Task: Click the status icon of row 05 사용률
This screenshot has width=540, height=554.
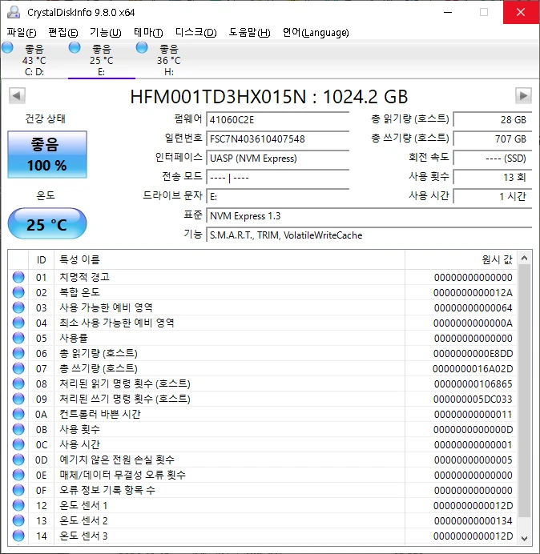Action: 18,338
